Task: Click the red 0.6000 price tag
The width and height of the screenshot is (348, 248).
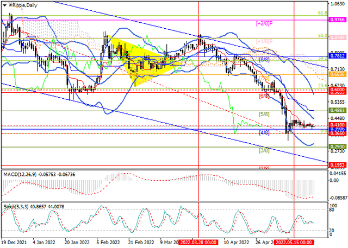Action: (338, 90)
